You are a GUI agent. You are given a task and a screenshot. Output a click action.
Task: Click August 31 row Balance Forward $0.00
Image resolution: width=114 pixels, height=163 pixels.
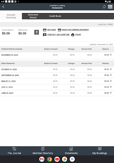pos(55,81)
